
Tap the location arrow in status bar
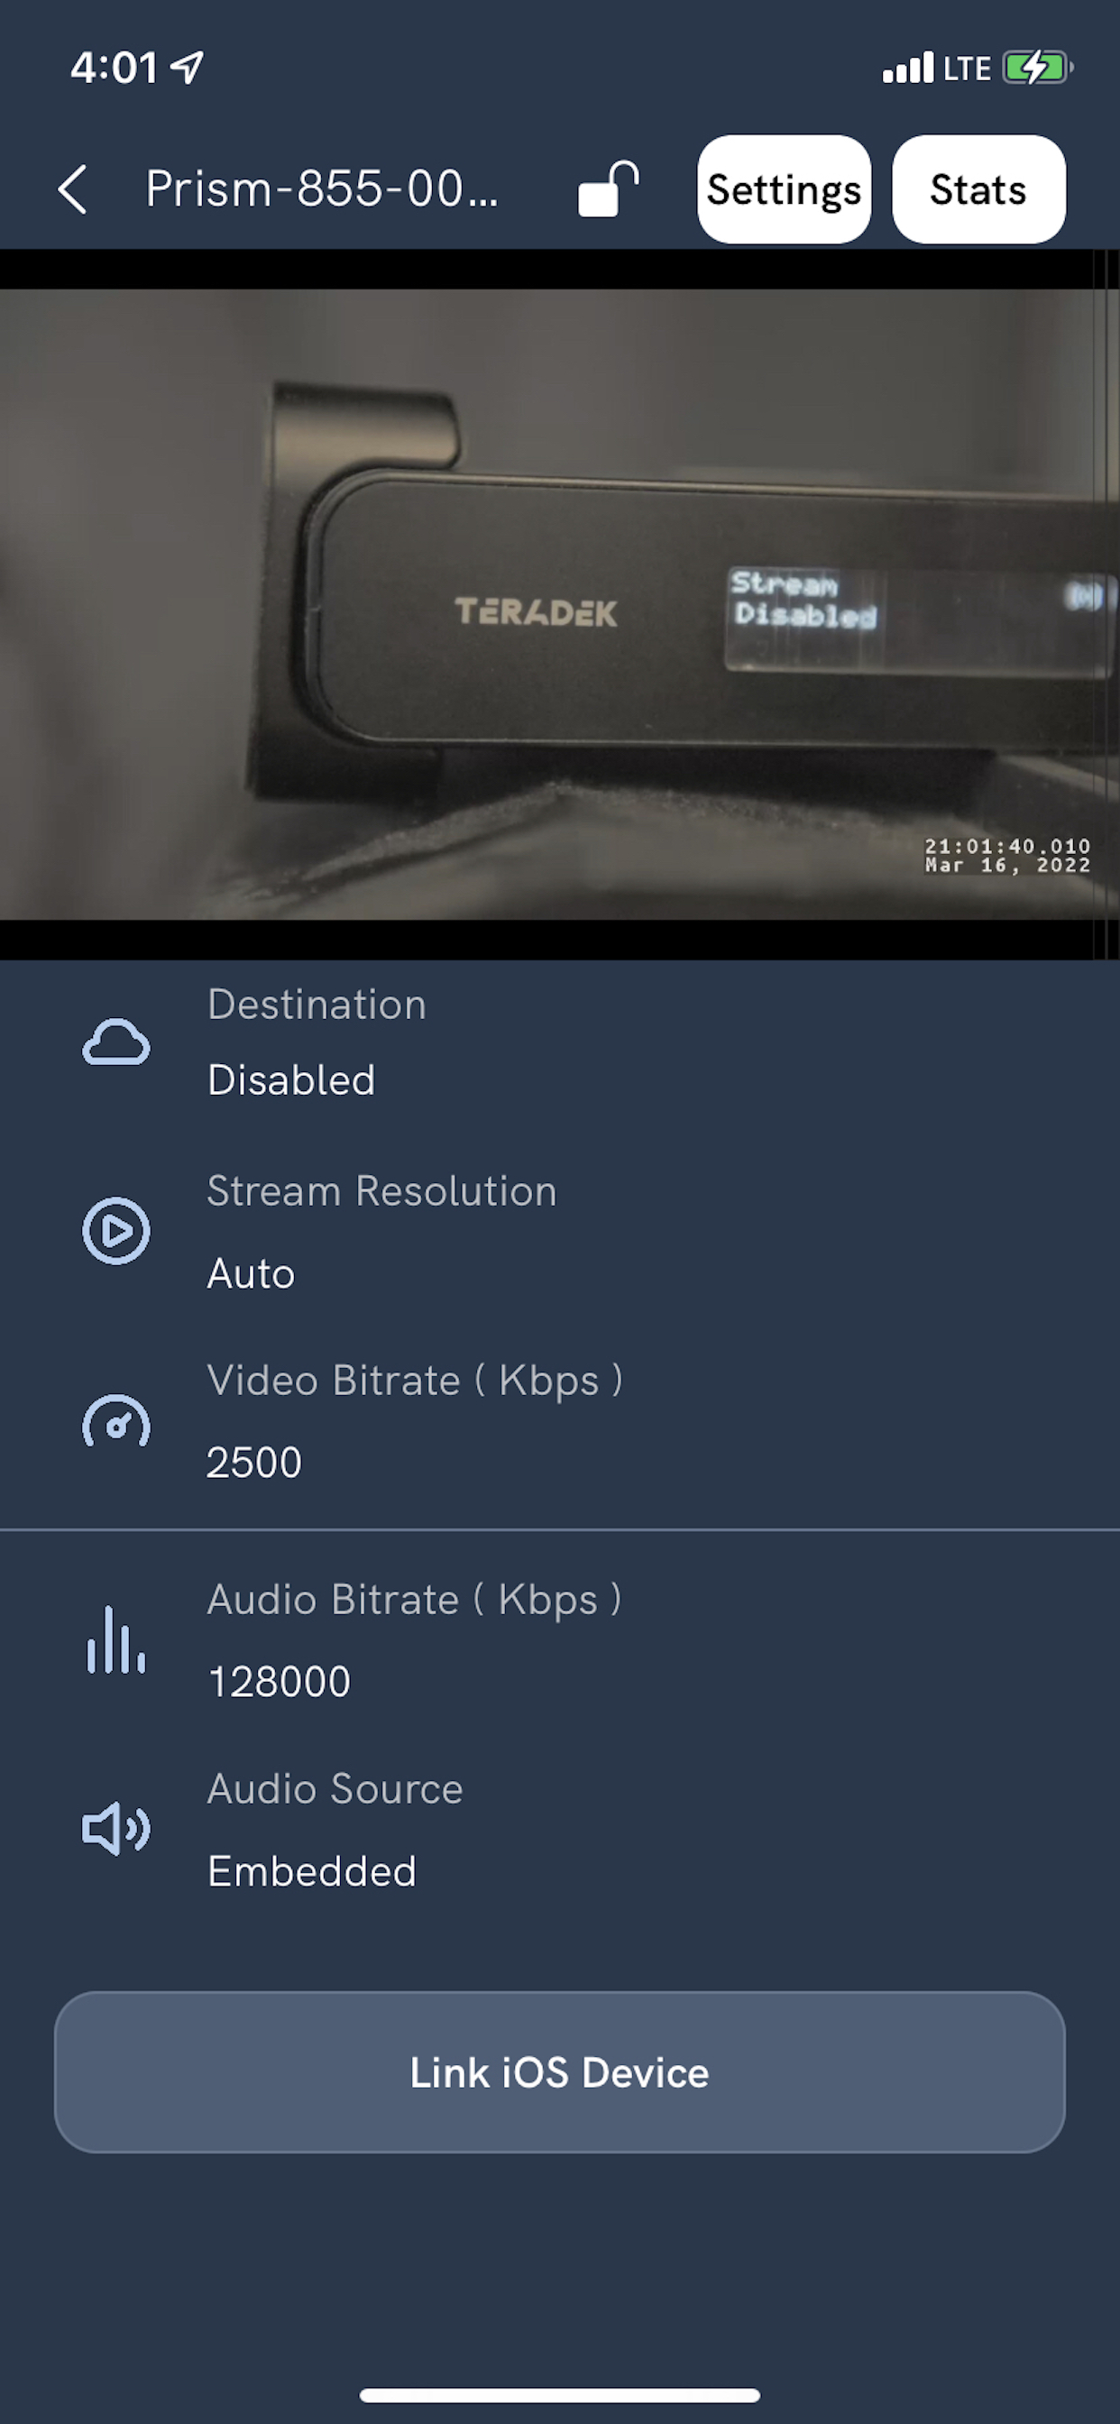coord(188,67)
